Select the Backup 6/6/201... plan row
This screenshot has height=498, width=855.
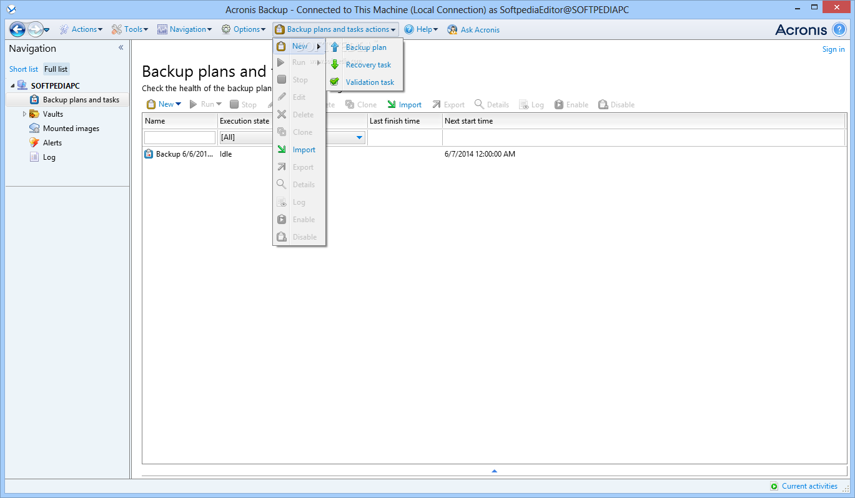click(493, 154)
